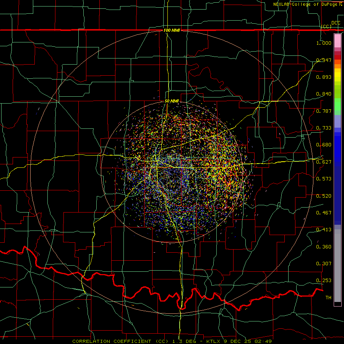Click the 0.627 scale value
Screen dimensions: 344x344
click(324, 162)
